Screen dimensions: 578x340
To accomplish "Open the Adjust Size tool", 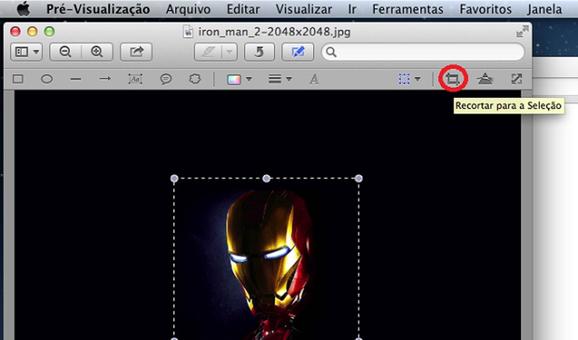I will coord(517,79).
